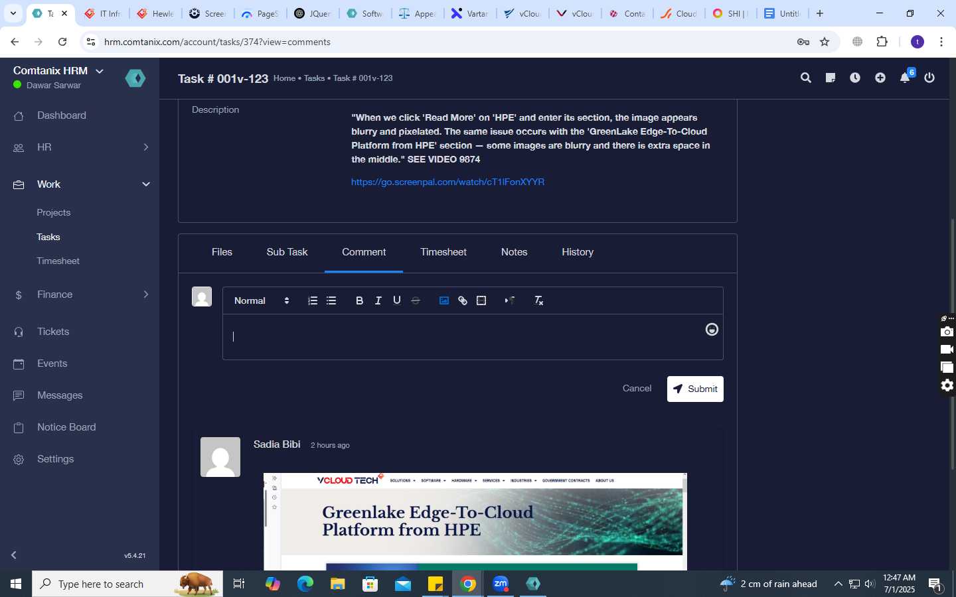Viewport: 956px width, 597px height.
Task: Open screen recorder camera icon at right edge
Action: coord(947,331)
